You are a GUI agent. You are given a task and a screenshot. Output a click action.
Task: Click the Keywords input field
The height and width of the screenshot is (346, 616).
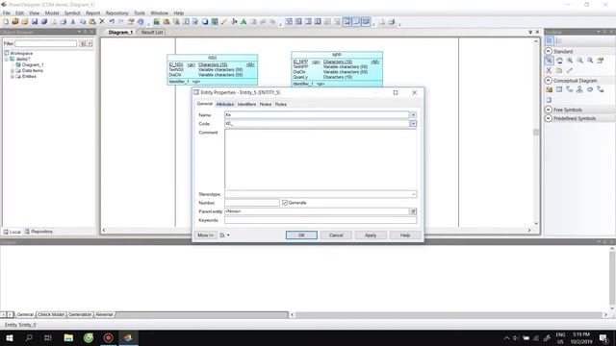click(321, 220)
